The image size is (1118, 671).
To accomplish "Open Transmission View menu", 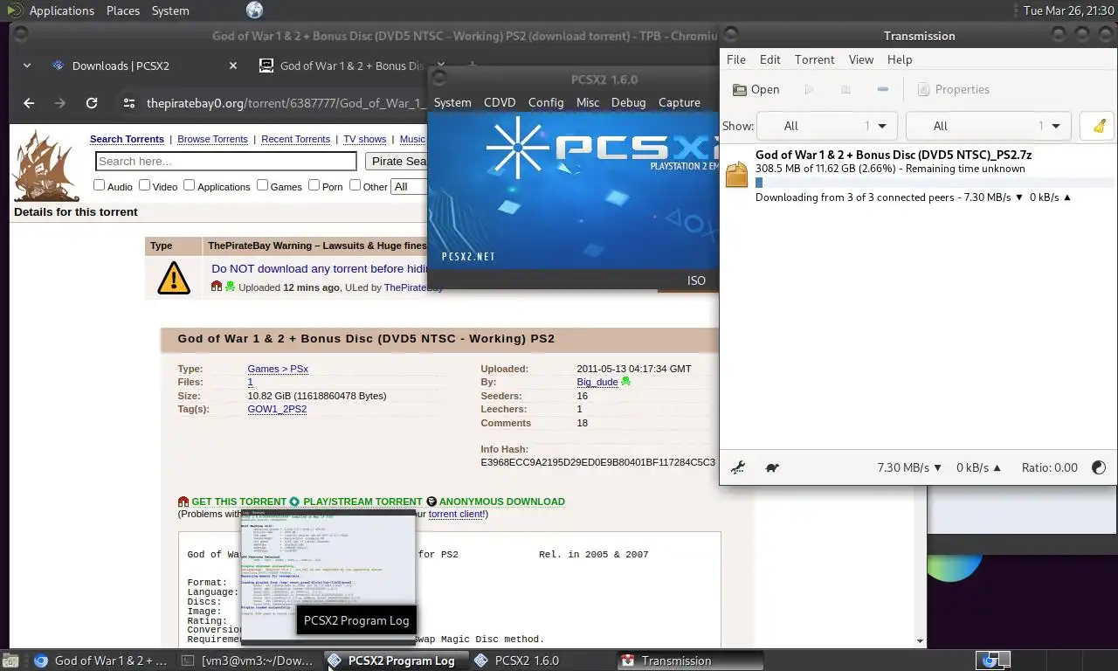I will point(861,59).
